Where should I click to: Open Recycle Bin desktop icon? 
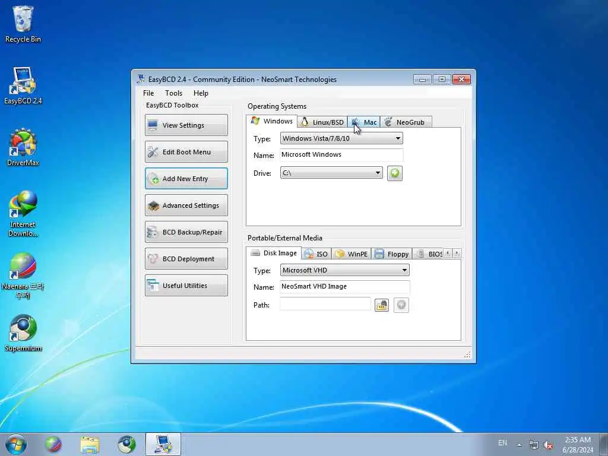coord(23,24)
